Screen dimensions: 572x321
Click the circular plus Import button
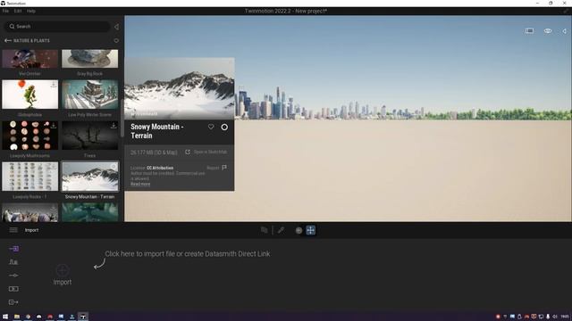pyautogui.click(x=63, y=270)
